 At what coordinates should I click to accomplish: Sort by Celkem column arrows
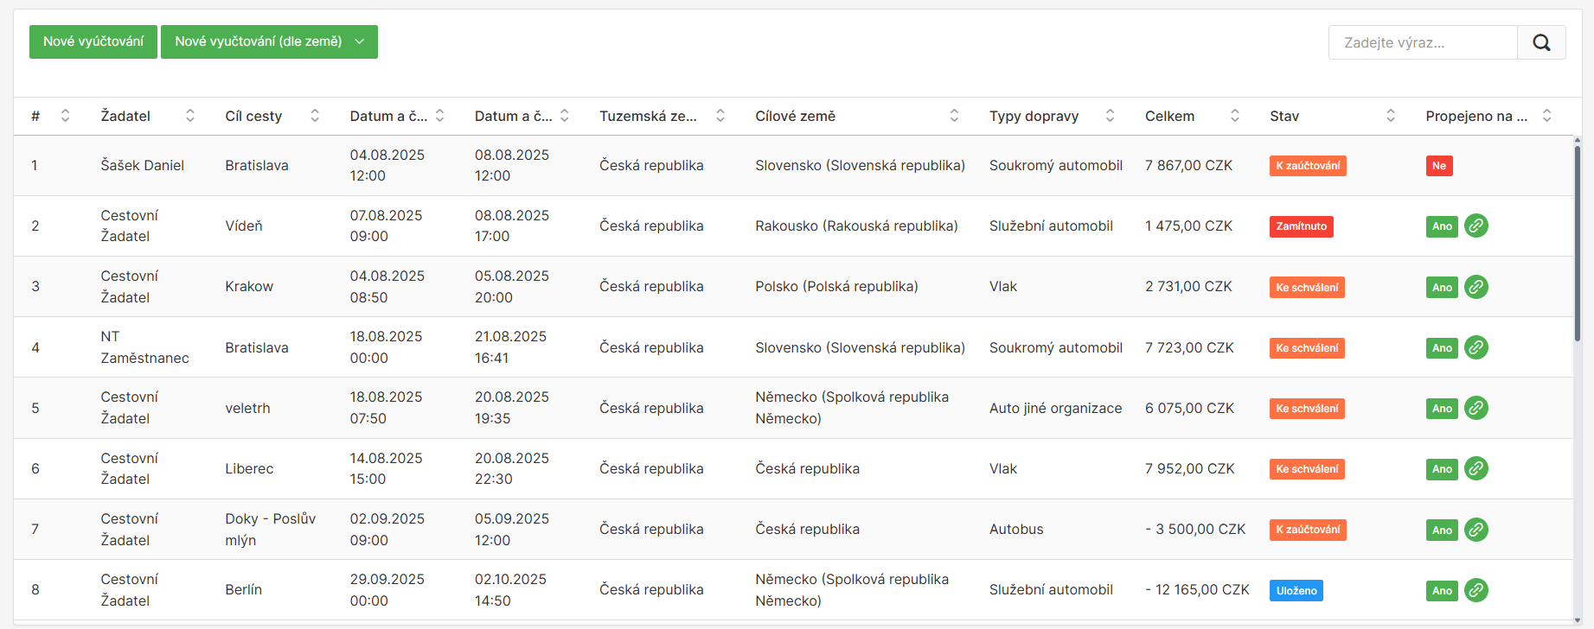pos(1234,116)
